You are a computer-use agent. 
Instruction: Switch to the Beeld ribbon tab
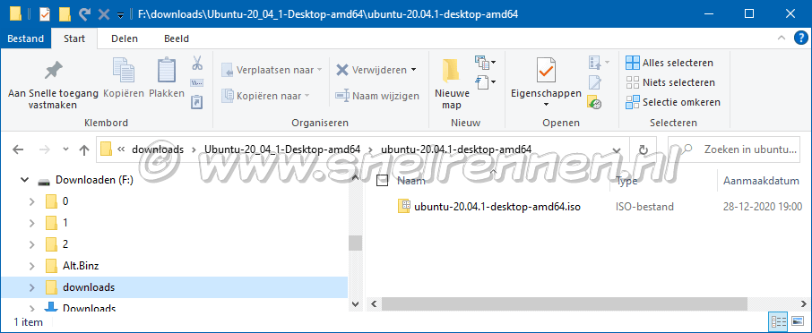(x=176, y=38)
